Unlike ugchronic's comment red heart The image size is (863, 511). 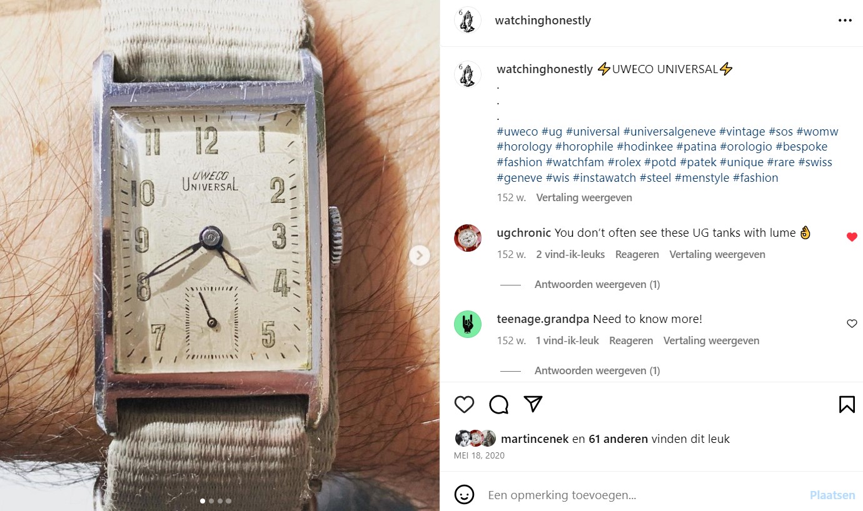click(x=852, y=237)
